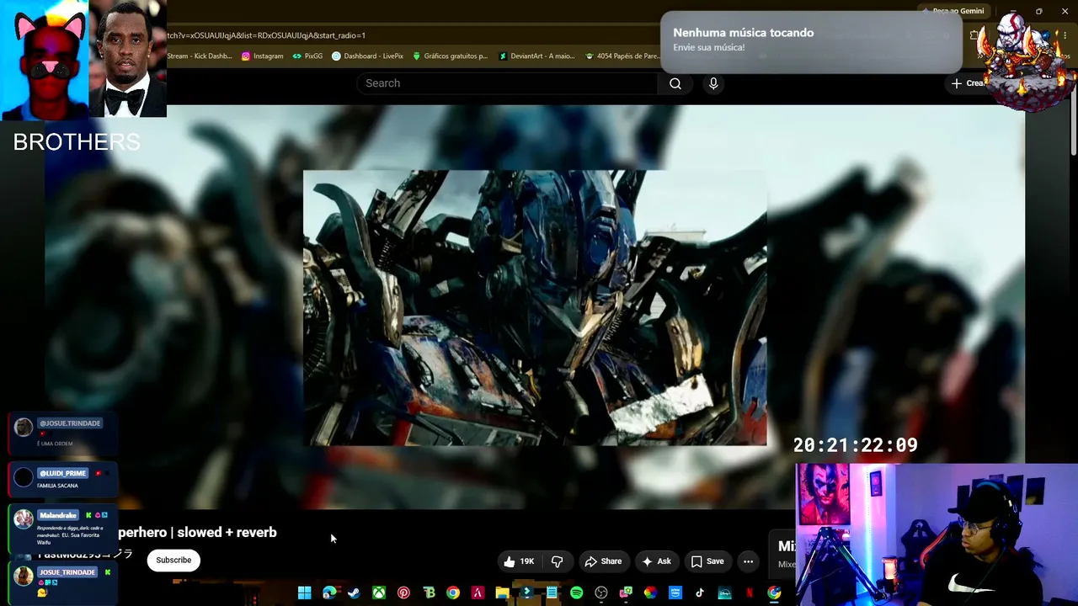Save the video to a playlist

pyautogui.click(x=707, y=561)
